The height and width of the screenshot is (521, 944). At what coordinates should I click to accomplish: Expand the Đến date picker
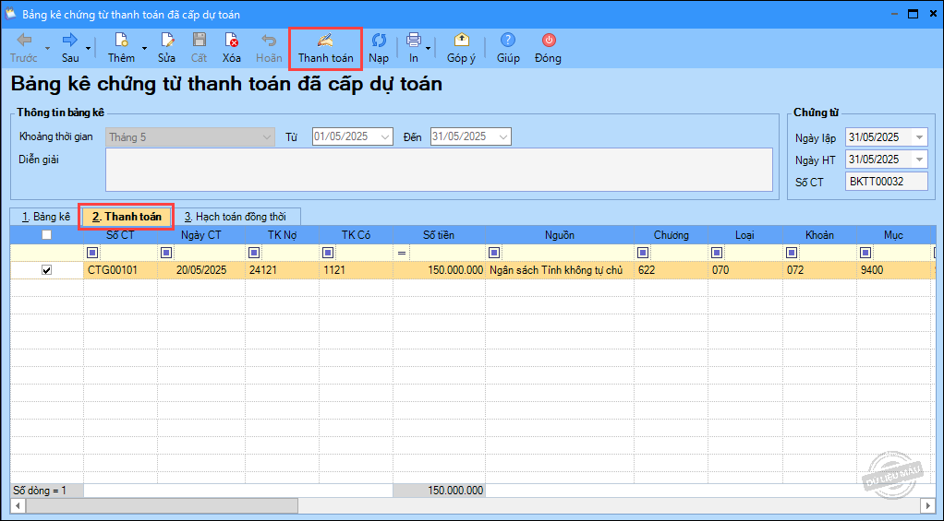pos(502,137)
